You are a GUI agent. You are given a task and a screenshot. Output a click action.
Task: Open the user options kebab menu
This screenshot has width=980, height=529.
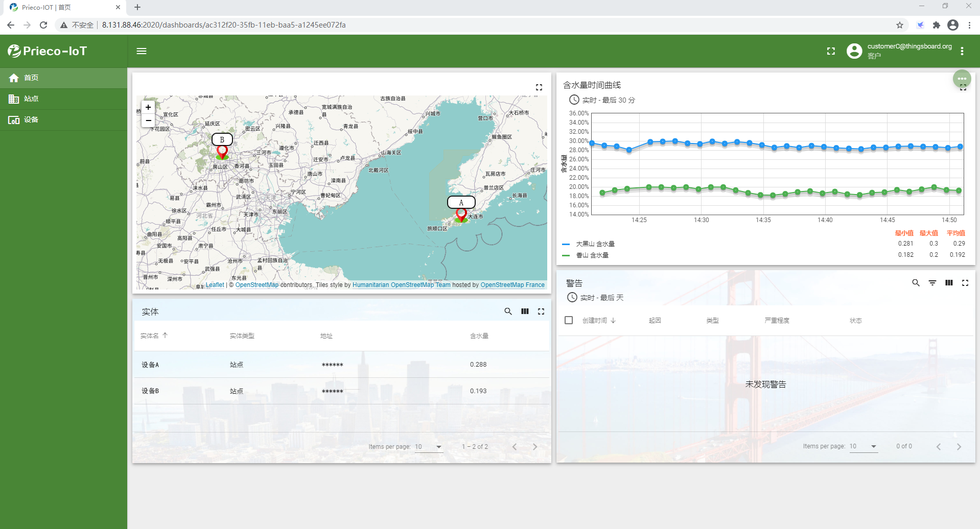pos(962,51)
